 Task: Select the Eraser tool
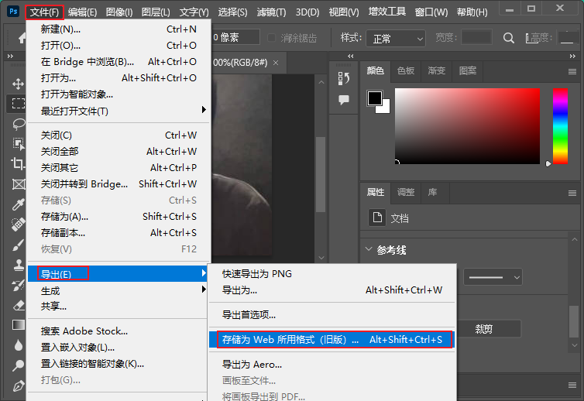(x=17, y=305)
